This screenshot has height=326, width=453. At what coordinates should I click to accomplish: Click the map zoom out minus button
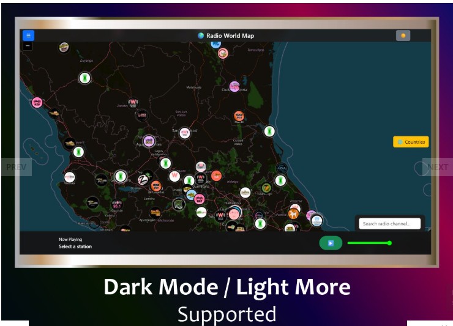click(27, 46)
